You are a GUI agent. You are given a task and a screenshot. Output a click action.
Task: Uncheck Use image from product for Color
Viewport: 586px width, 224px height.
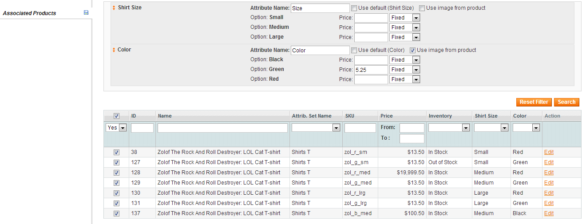click(412, 50)
